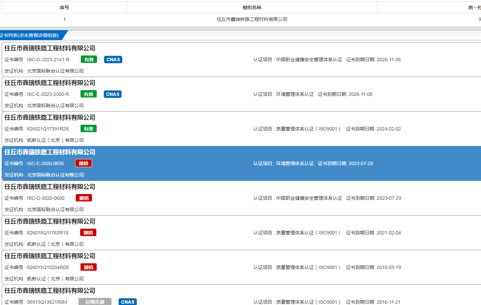The width and height of the screenshot is (481, 305).
Task: Click 环境管理体系认证 in highlighted row
Action: 295,163
